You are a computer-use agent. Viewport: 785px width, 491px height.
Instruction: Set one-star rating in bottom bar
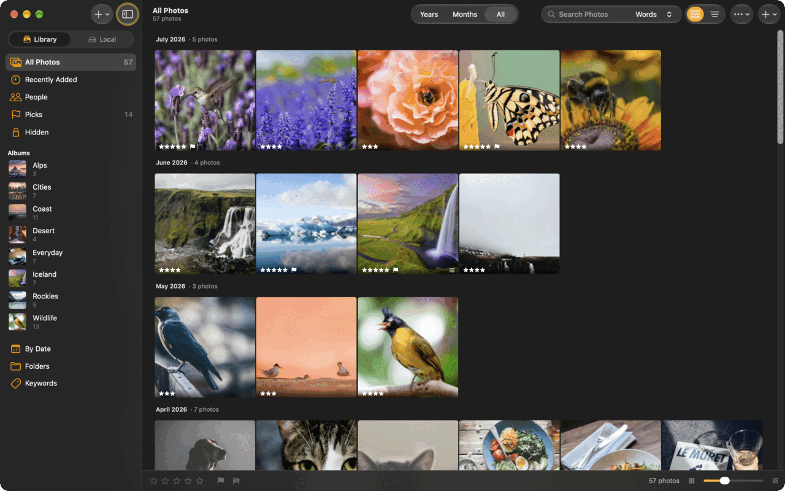(154, 481)
